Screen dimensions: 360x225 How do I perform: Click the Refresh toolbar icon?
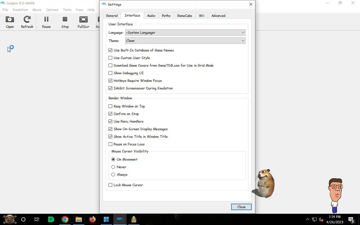[27, 22]
